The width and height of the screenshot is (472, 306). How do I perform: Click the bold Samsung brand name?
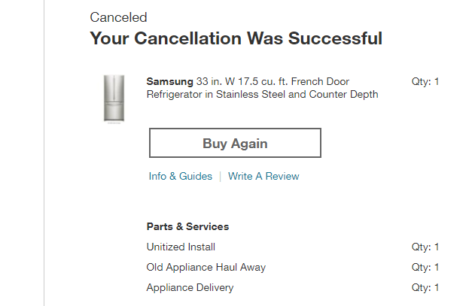pos(169,81)
